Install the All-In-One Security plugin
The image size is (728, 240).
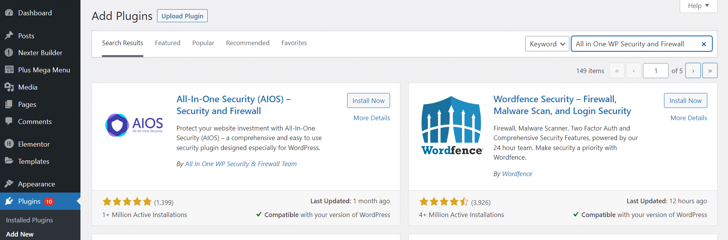pos(368,101)
